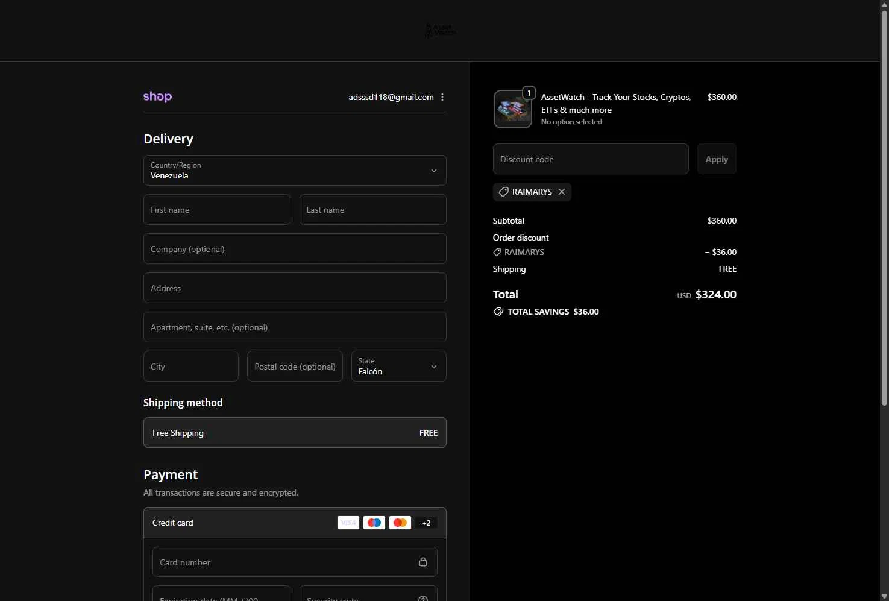
Task: Select the Free Shipping method
Action: tap(295, 432)
